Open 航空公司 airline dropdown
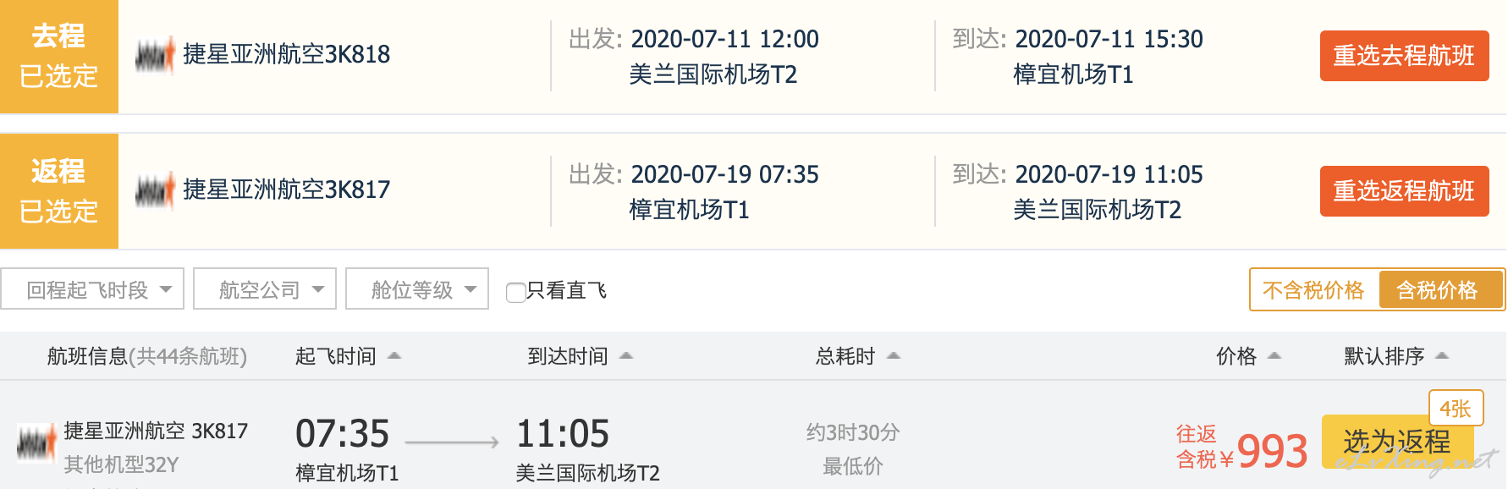This screenshot has width=1508, height=489. point(265,289)
